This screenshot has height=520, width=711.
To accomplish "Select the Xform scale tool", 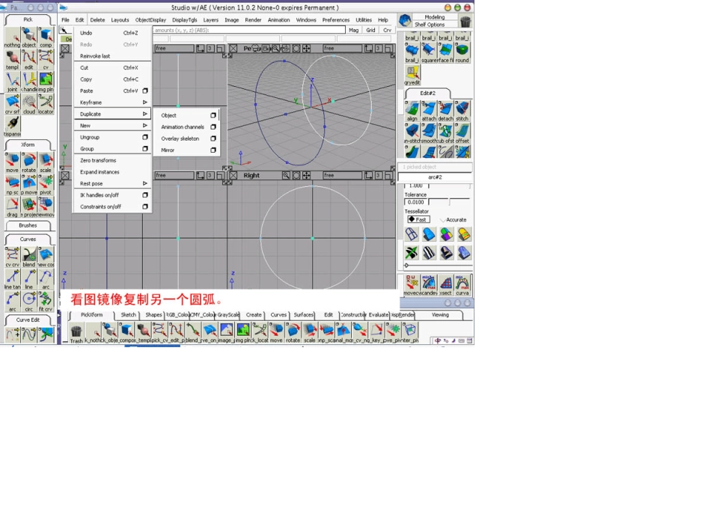I will coord(46,162).
